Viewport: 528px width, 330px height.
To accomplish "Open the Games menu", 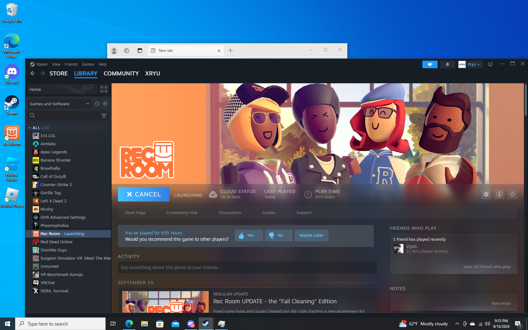I will point(88,64).
